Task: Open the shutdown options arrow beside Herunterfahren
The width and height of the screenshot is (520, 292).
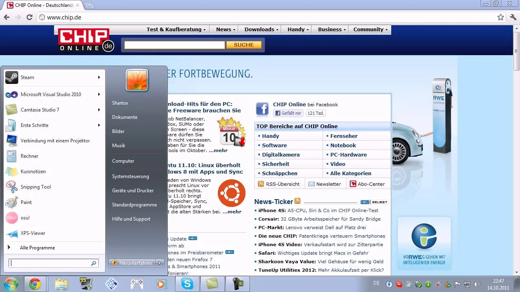Action: pos(160,263)
